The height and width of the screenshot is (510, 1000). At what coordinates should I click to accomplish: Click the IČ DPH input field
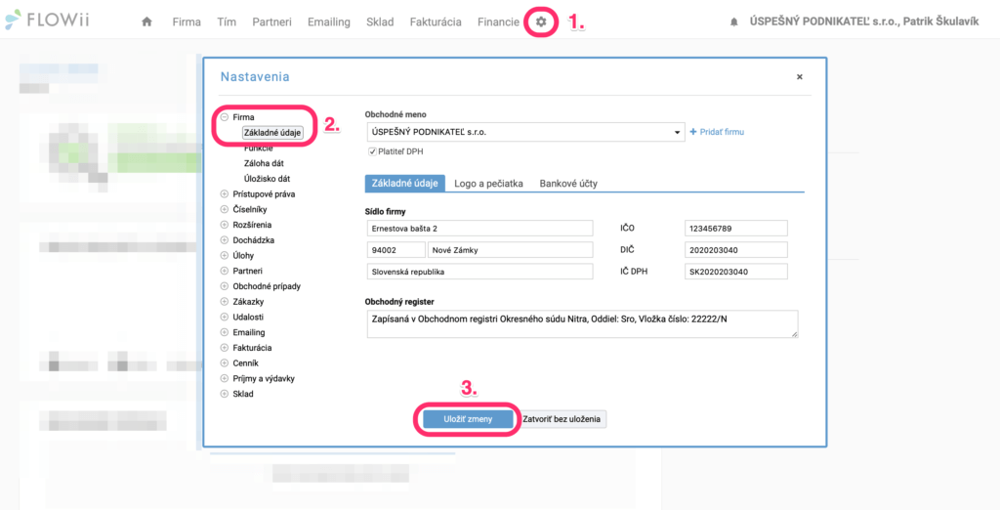tap(736, 272)
